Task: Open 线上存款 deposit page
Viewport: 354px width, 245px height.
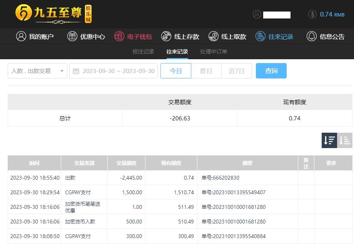Action: [x=180, y=37]
